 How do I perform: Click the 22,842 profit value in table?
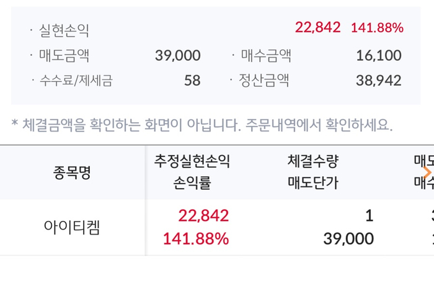[x=203, y=215]
